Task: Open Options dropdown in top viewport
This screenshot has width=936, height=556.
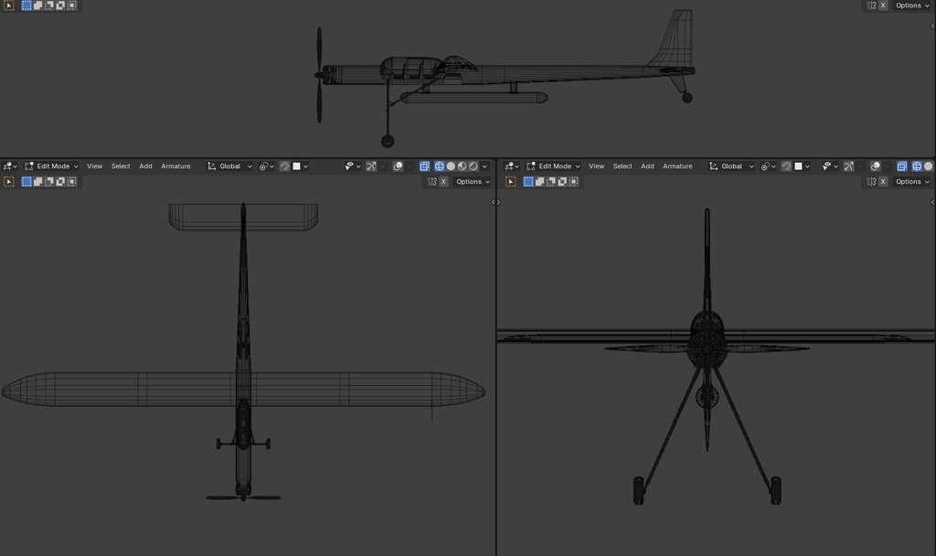Action: tap(912, 5)
